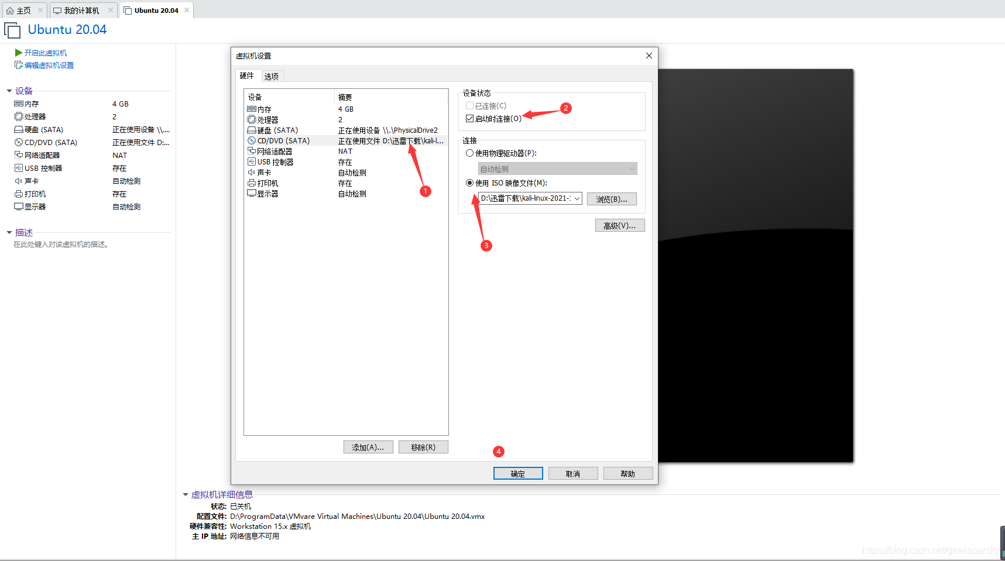This screenshot has height=561, width=1005.
Task: Click network adapter icon in dialog list
Action: (252, 151)
